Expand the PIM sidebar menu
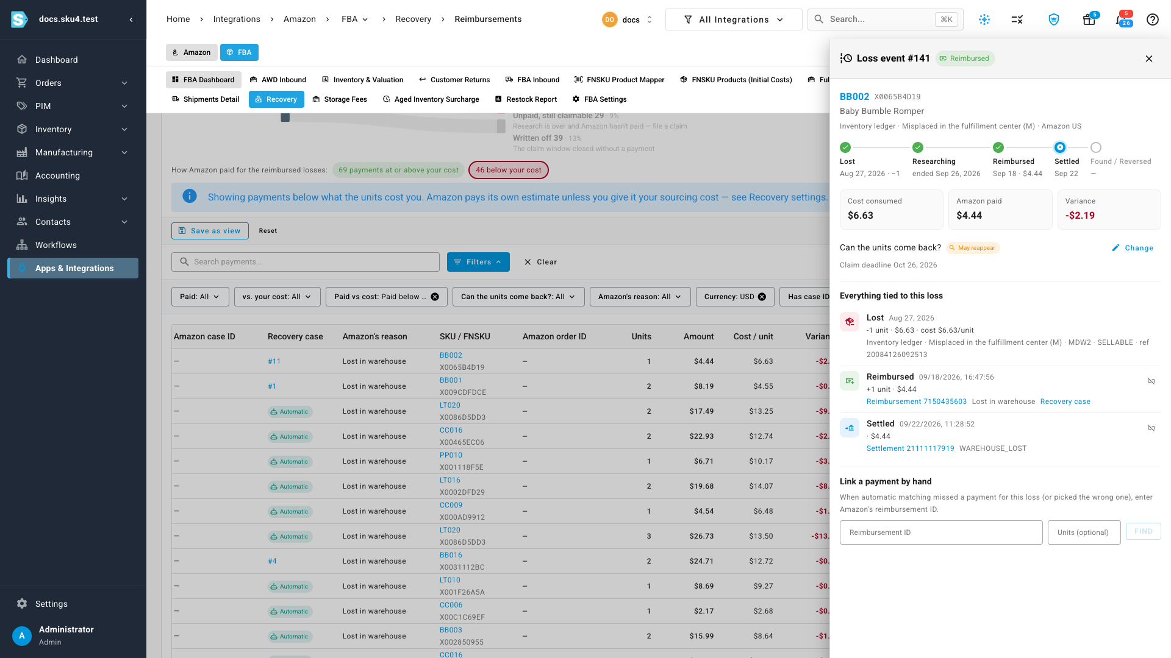 (73, 106)
